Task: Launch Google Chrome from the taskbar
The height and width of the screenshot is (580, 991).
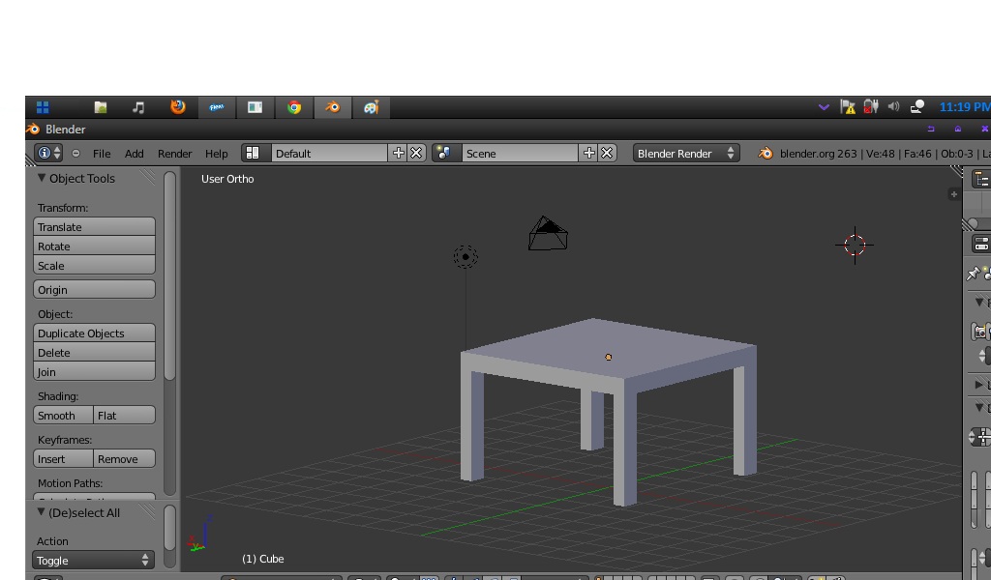Action: 293,107
